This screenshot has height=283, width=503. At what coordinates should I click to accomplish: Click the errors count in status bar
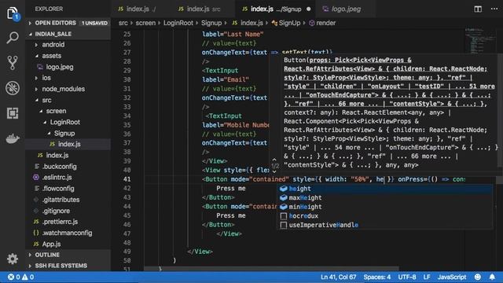14,277
